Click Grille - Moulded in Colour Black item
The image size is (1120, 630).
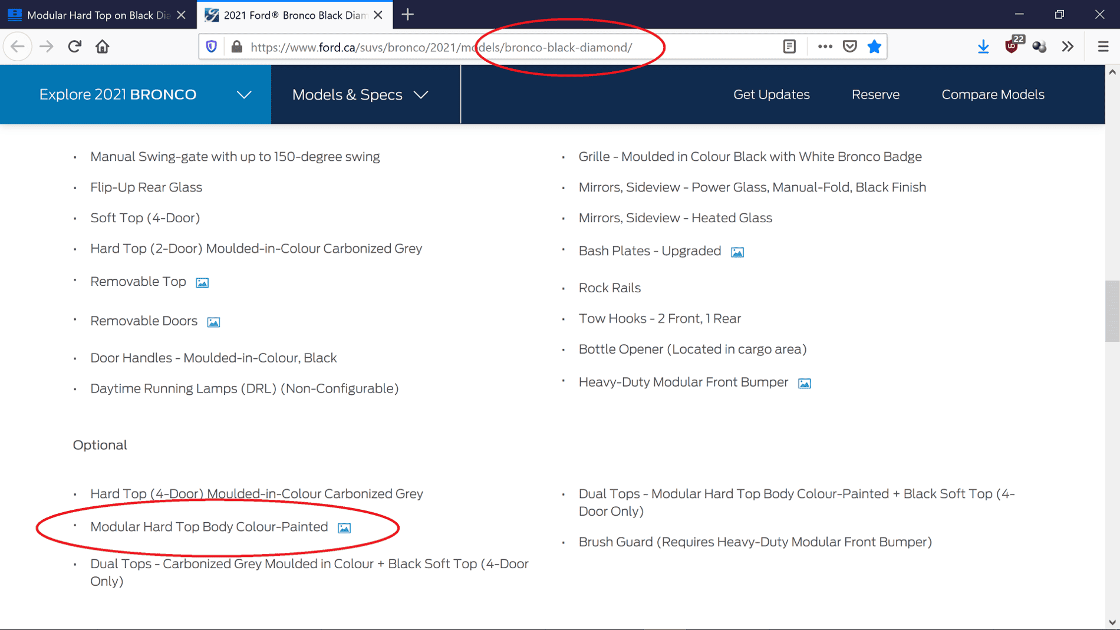coord(750,157)
